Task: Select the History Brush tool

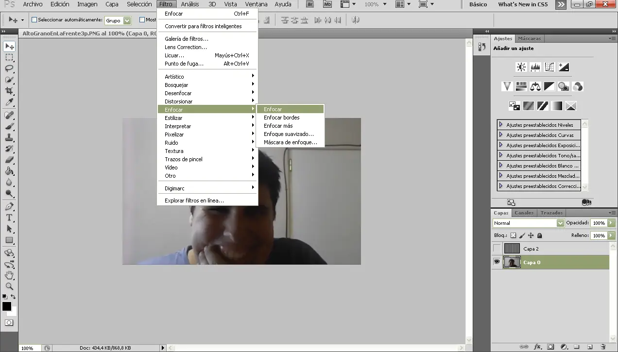Action: [x=9, y=149]
